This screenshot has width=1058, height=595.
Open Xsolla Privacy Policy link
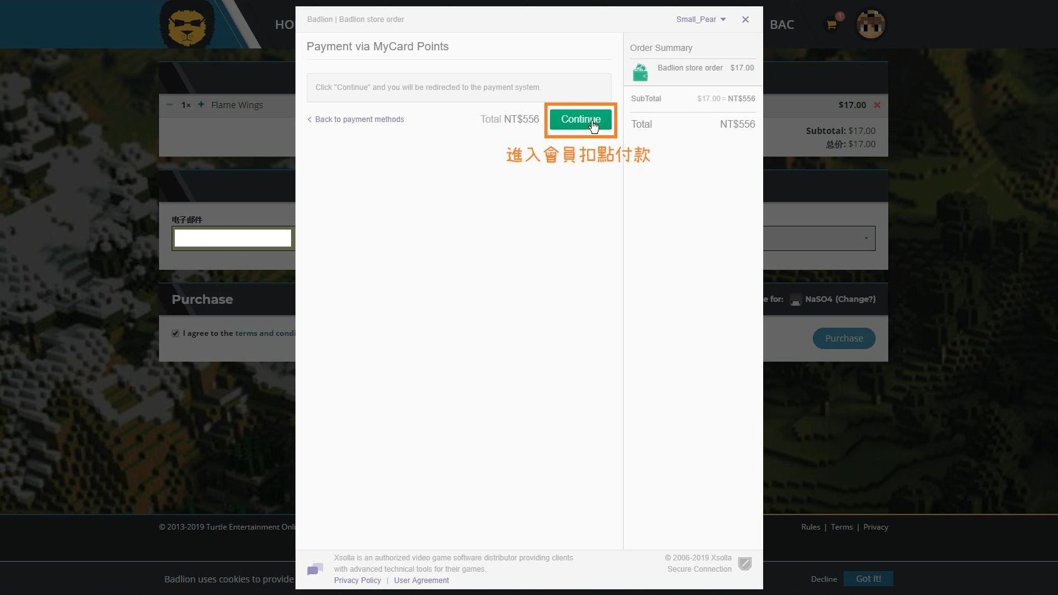pyautogui.click(x=357, y=581)
